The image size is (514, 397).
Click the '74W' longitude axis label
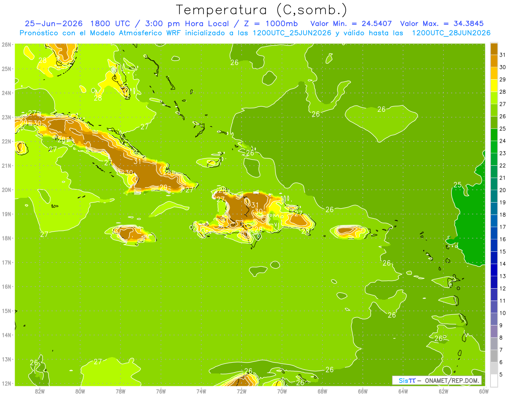coord(201,391)
